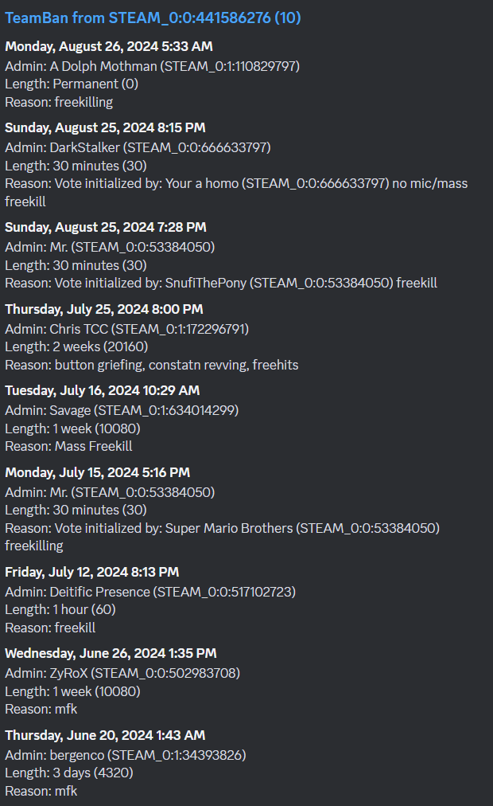Select the Admin: DarkStalker entry line

pos(138,147)
